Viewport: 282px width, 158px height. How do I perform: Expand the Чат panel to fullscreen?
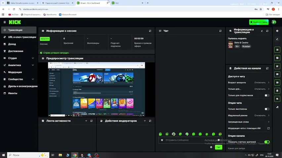220,31
